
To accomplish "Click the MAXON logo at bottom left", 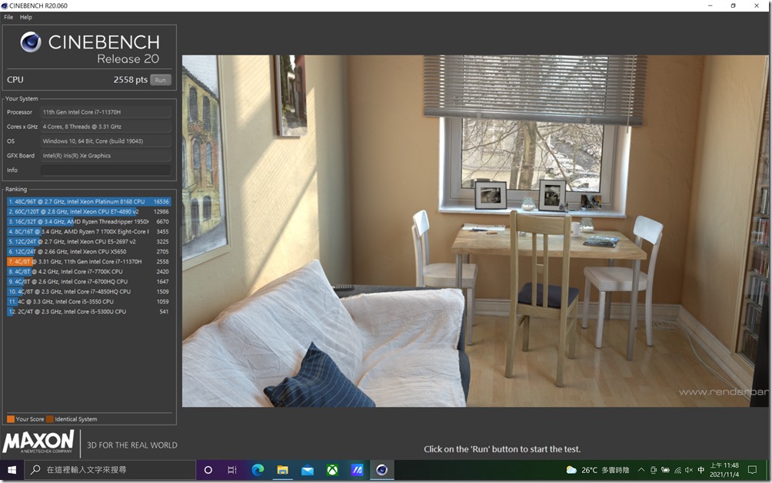I will pyautogui.click(x=37, y=443).
